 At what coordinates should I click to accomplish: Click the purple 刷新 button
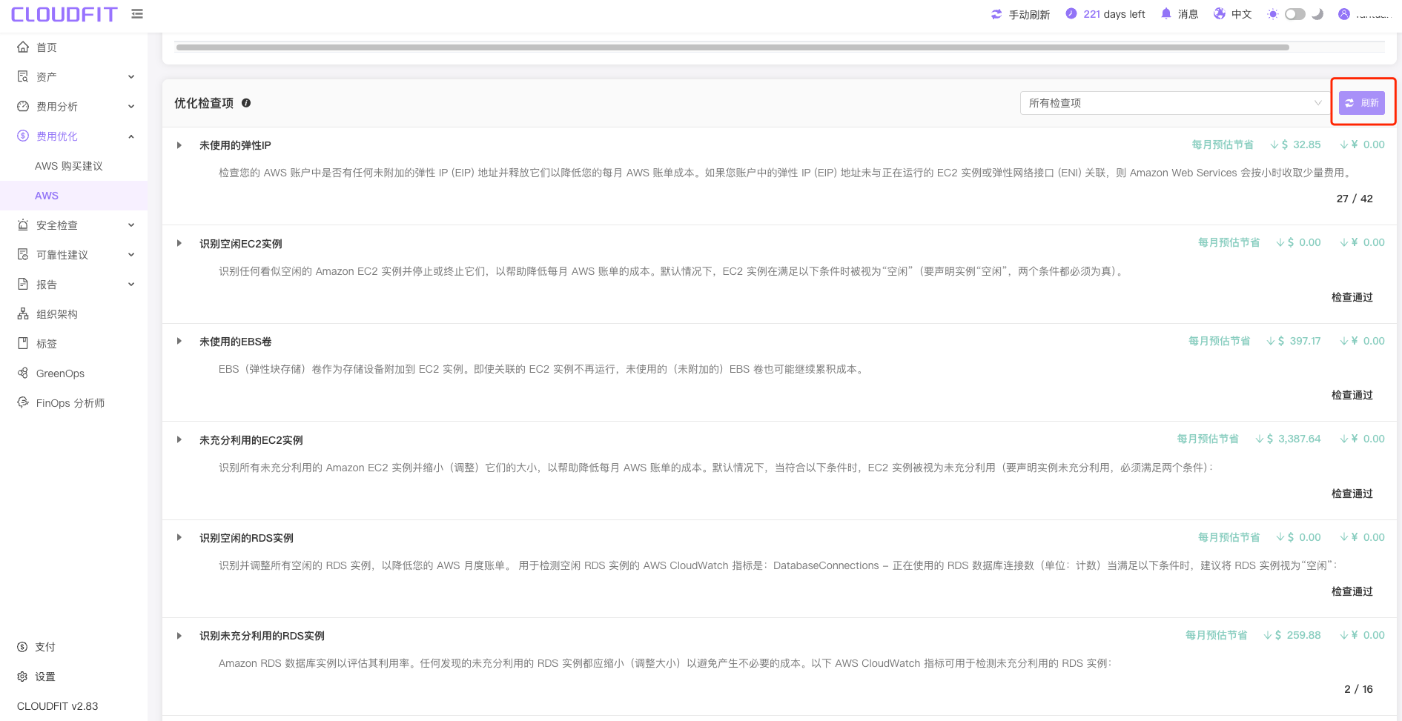tap(1362, 103)
